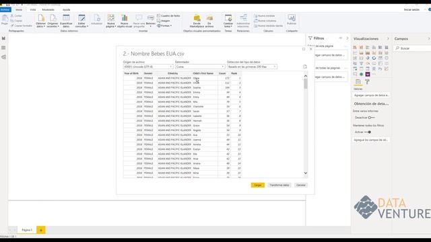This screenshot has height=242, width=431.
Task: Collapse the Campos pane chevron
Action: tap(429, 39)
